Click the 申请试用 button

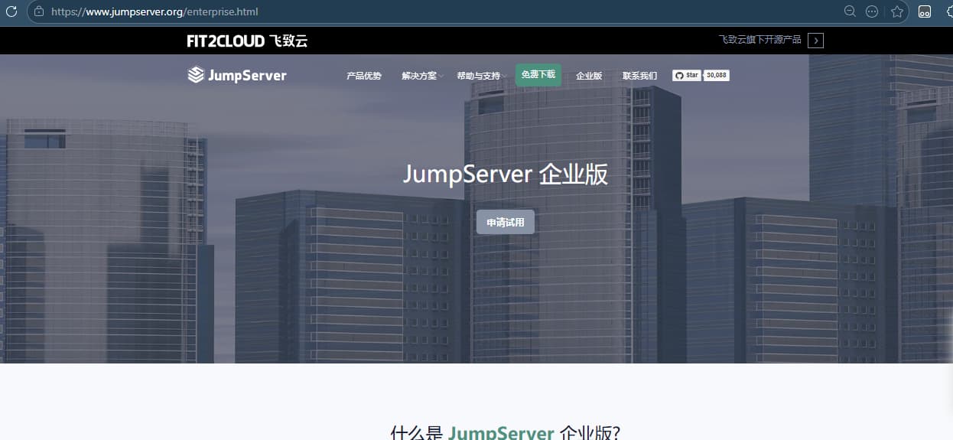tap(506, 222)
